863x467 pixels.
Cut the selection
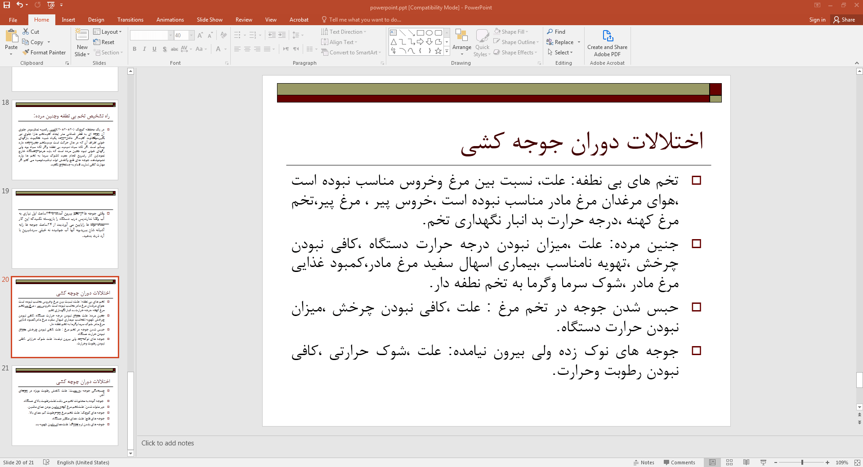(31, 32)
